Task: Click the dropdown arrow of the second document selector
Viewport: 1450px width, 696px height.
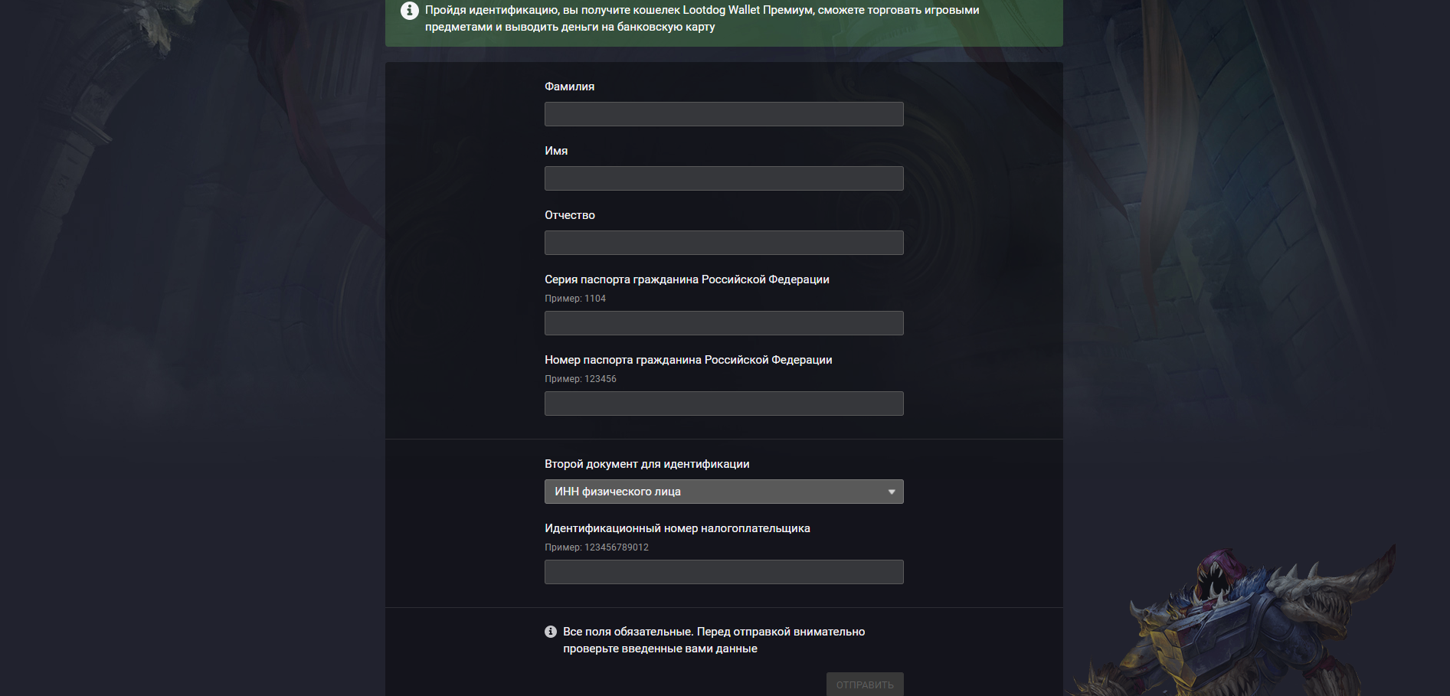Action: tap(892, 492)
